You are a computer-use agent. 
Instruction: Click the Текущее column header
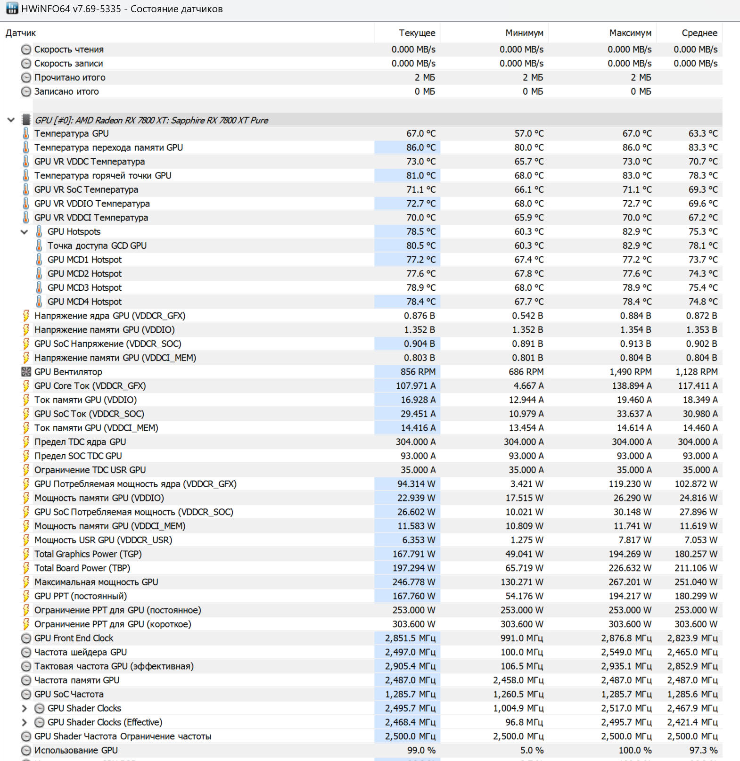(417, 33)
